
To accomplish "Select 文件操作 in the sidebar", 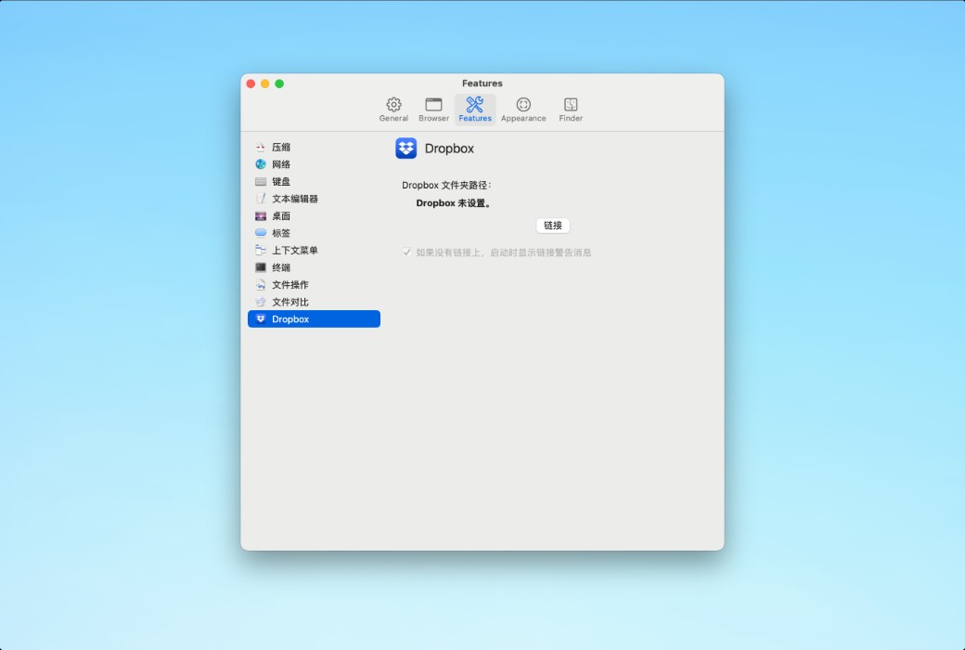I will point(314,285).
